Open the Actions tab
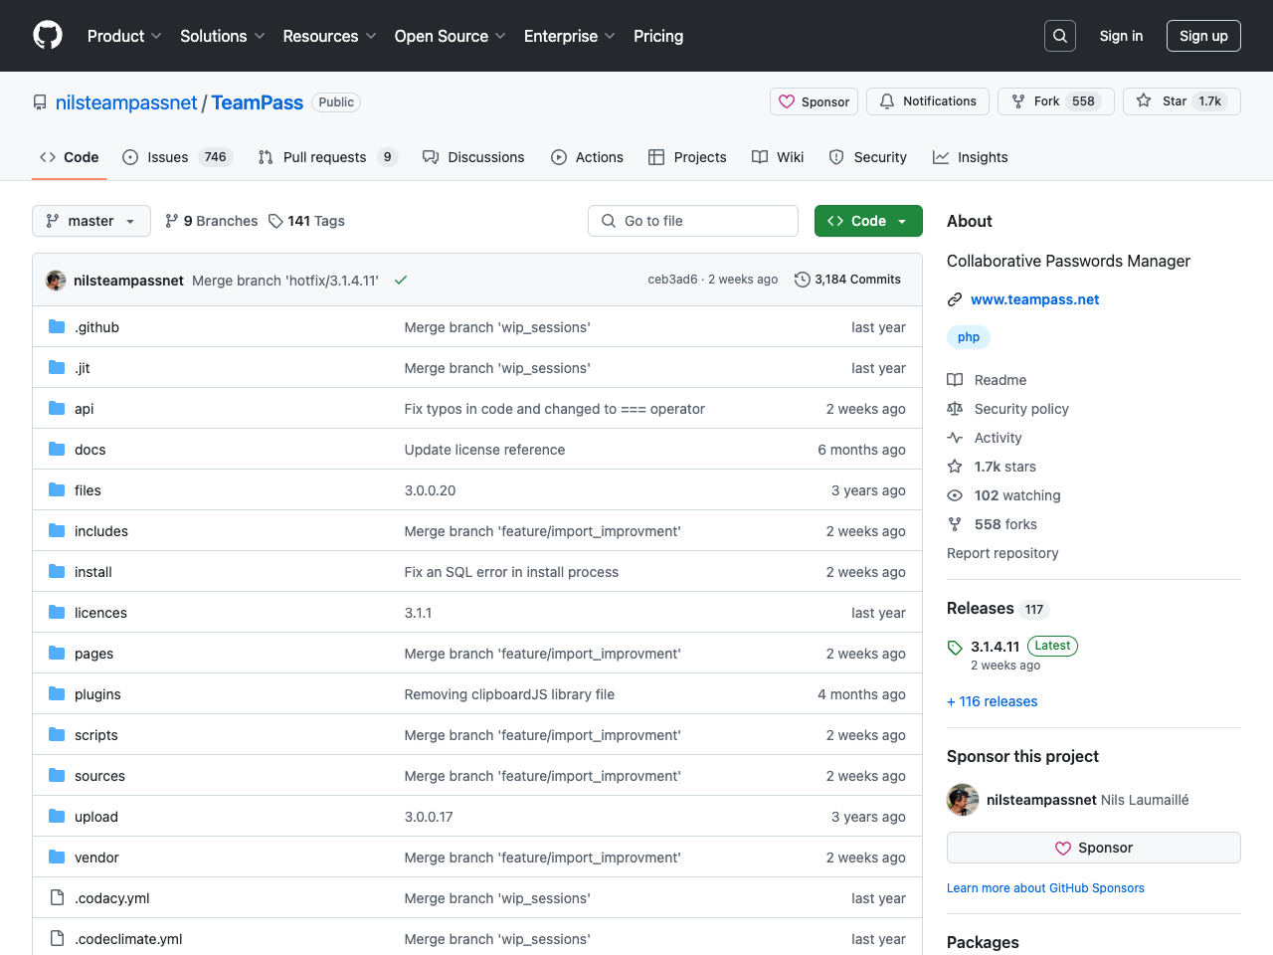1273x955 pixels. click(587, 157)
